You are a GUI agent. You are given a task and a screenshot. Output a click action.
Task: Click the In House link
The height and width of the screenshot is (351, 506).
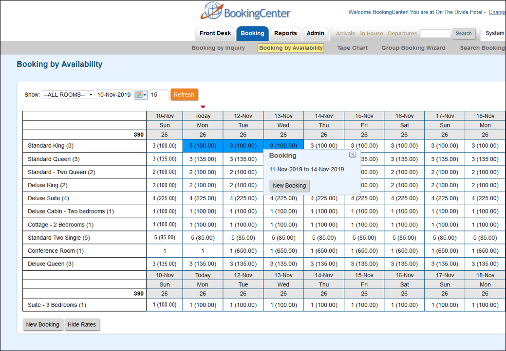(x=372, y=33)
